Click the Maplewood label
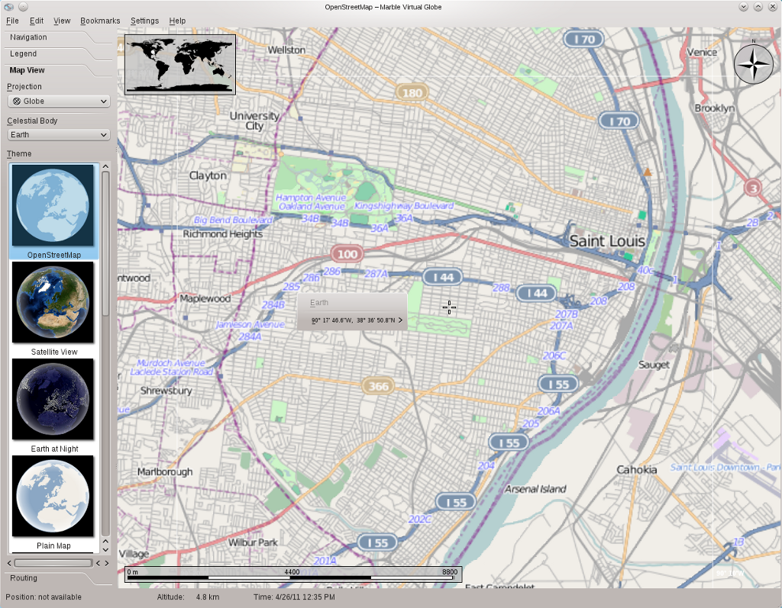The image size is (782, 608). point(205,298)
